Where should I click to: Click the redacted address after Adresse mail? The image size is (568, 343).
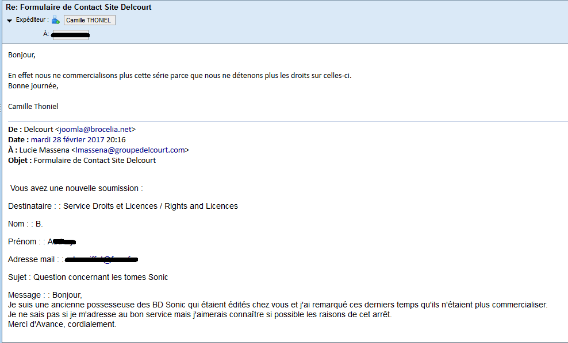click(x=101, y=259)
